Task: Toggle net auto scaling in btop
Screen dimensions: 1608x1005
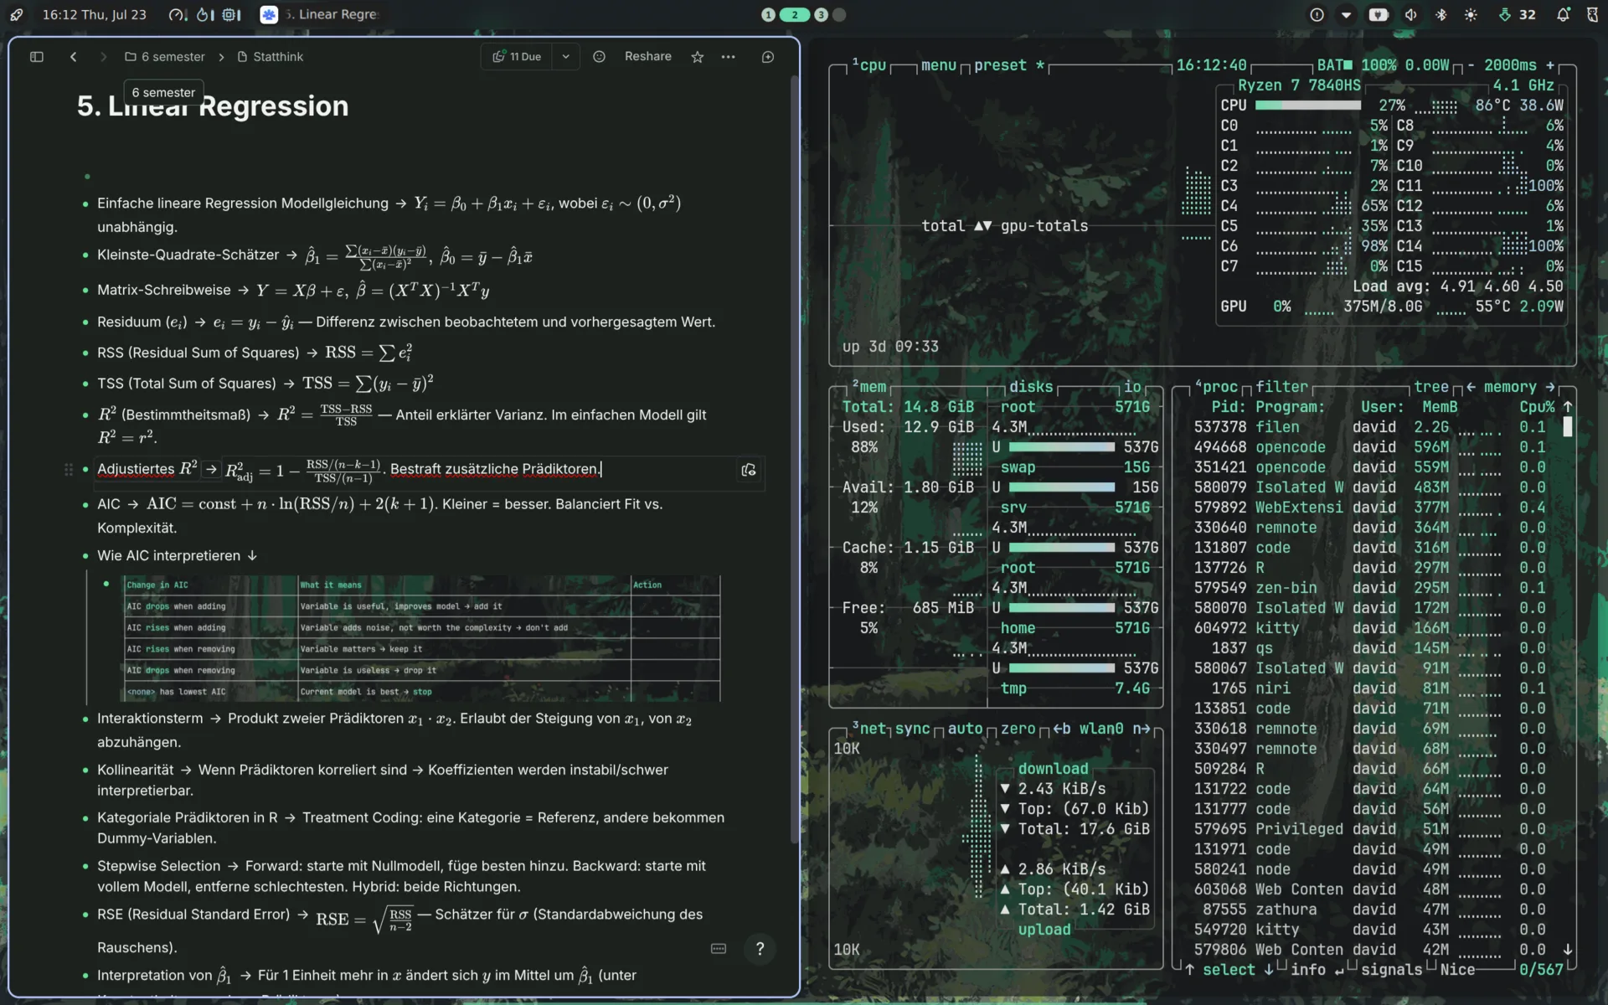Action: [x=965, y=729]
